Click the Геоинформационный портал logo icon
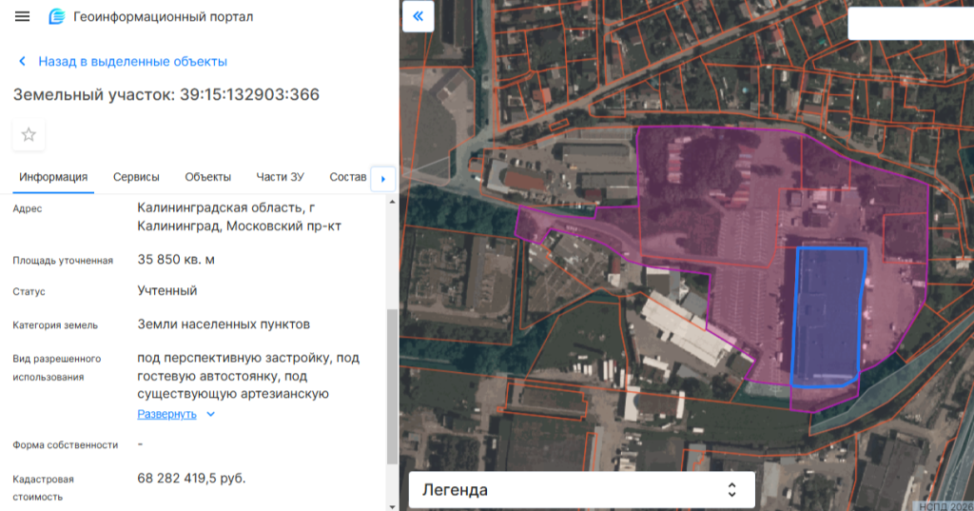Image resolution: width=974 pixels, height=511 pixels. coord(57,17)
